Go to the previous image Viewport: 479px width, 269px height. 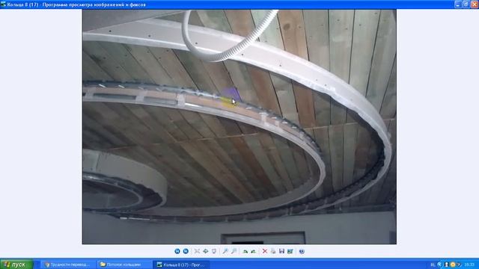[177, 251]
